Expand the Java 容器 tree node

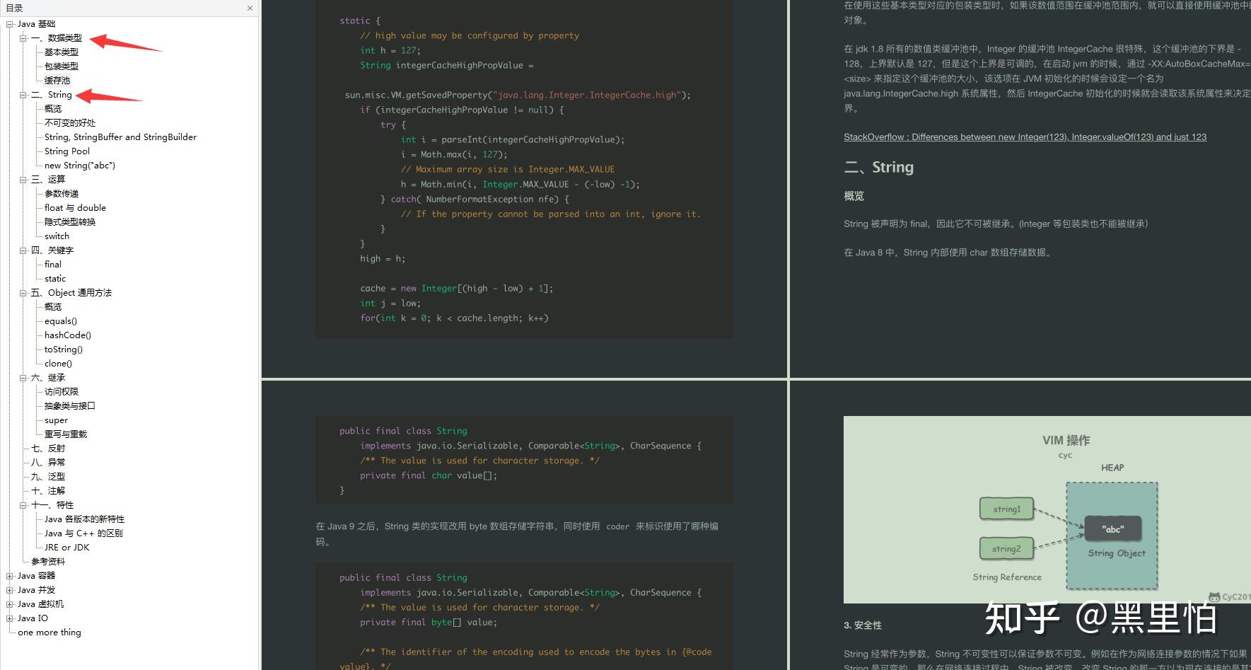point(10,576)
